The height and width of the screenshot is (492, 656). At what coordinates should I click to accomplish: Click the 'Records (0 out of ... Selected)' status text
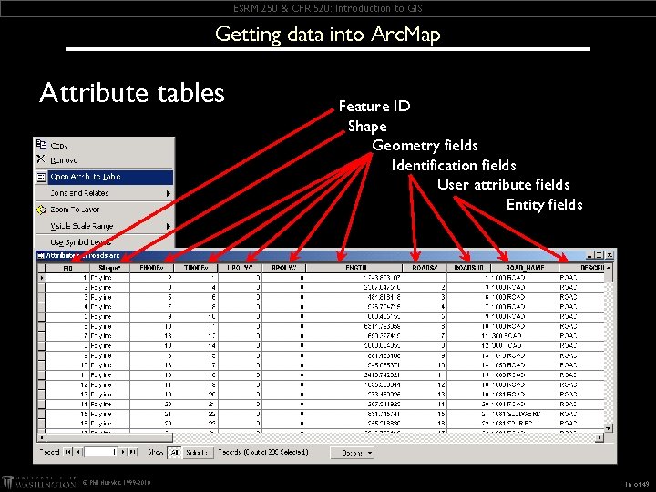(x=263, y=452)
